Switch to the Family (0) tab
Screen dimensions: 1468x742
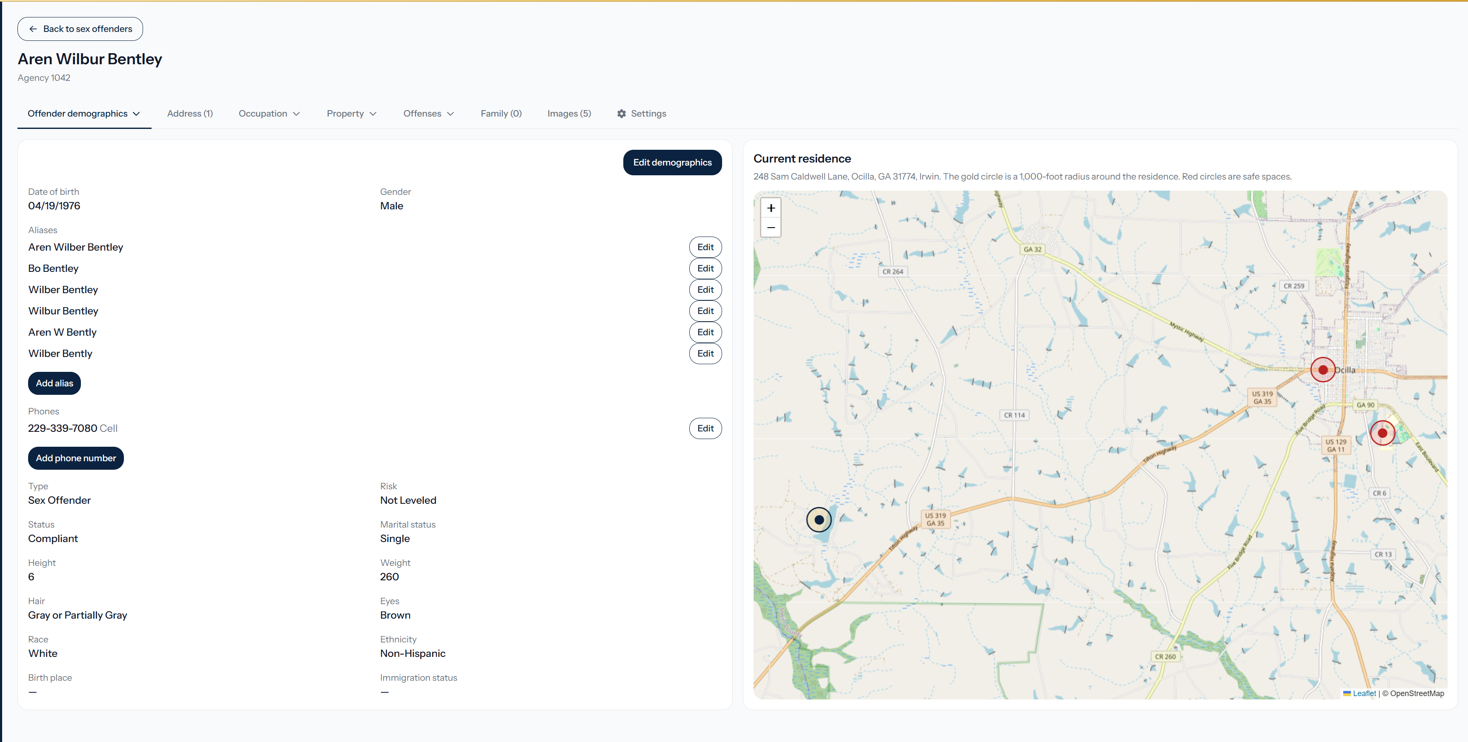pyautogui.click(x=501, y=113)
